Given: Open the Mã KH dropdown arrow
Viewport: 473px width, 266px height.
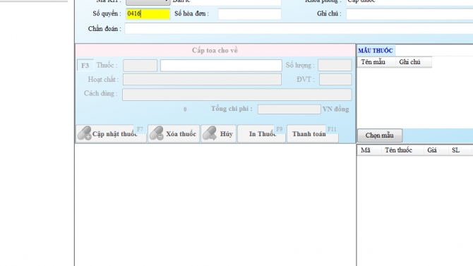Looking at the screenshot, I should 166,1.
